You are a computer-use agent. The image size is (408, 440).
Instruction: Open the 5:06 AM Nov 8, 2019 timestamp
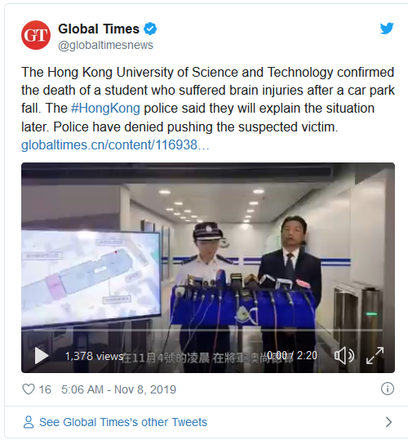(x=118, y=389)
